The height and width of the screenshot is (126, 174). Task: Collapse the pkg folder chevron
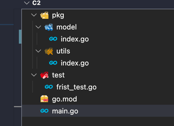coord(34,15)
